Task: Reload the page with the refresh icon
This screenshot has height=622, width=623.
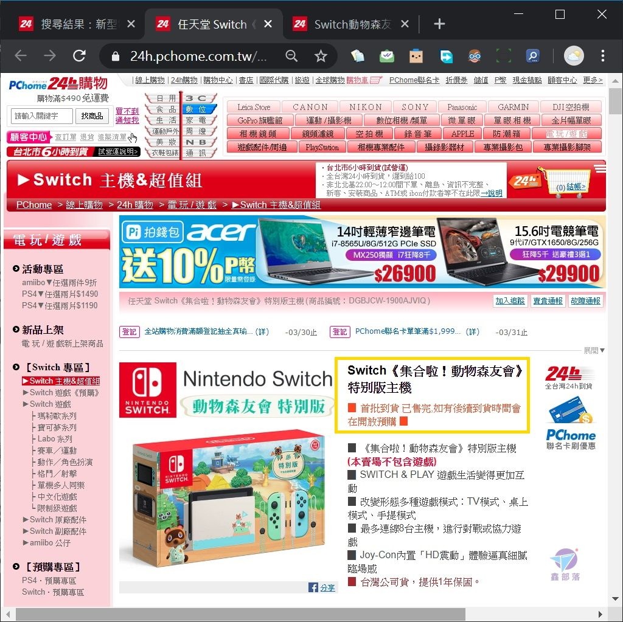Action: (79, 55)
